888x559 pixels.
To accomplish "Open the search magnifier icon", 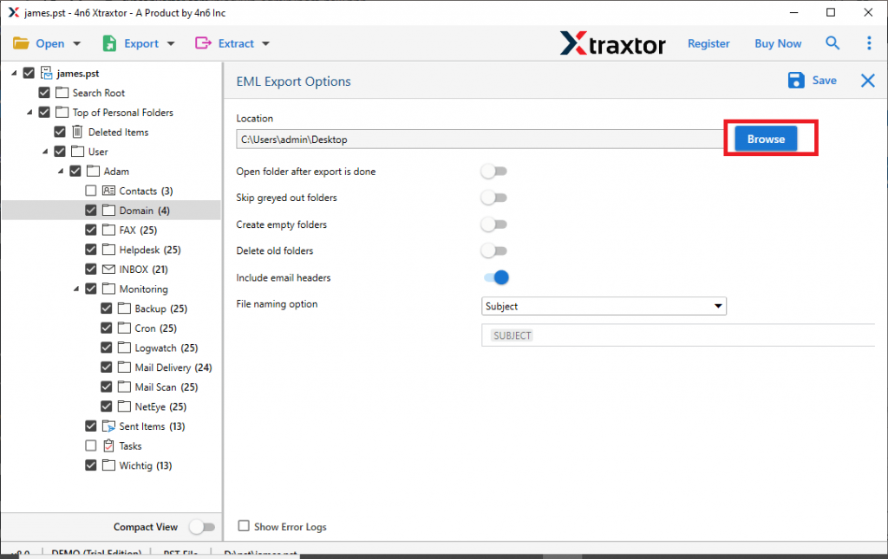I will [x=832, y=42].
